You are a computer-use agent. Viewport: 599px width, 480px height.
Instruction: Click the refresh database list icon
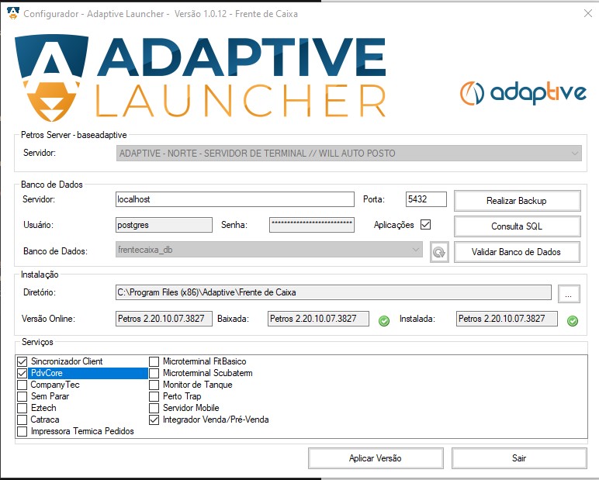[440, 252]
